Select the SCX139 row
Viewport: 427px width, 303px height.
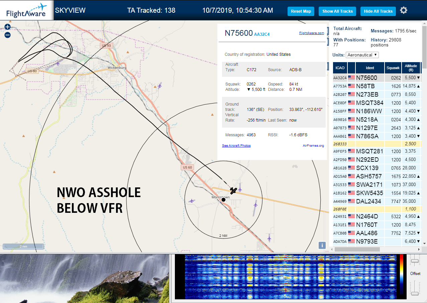(377, 168)
